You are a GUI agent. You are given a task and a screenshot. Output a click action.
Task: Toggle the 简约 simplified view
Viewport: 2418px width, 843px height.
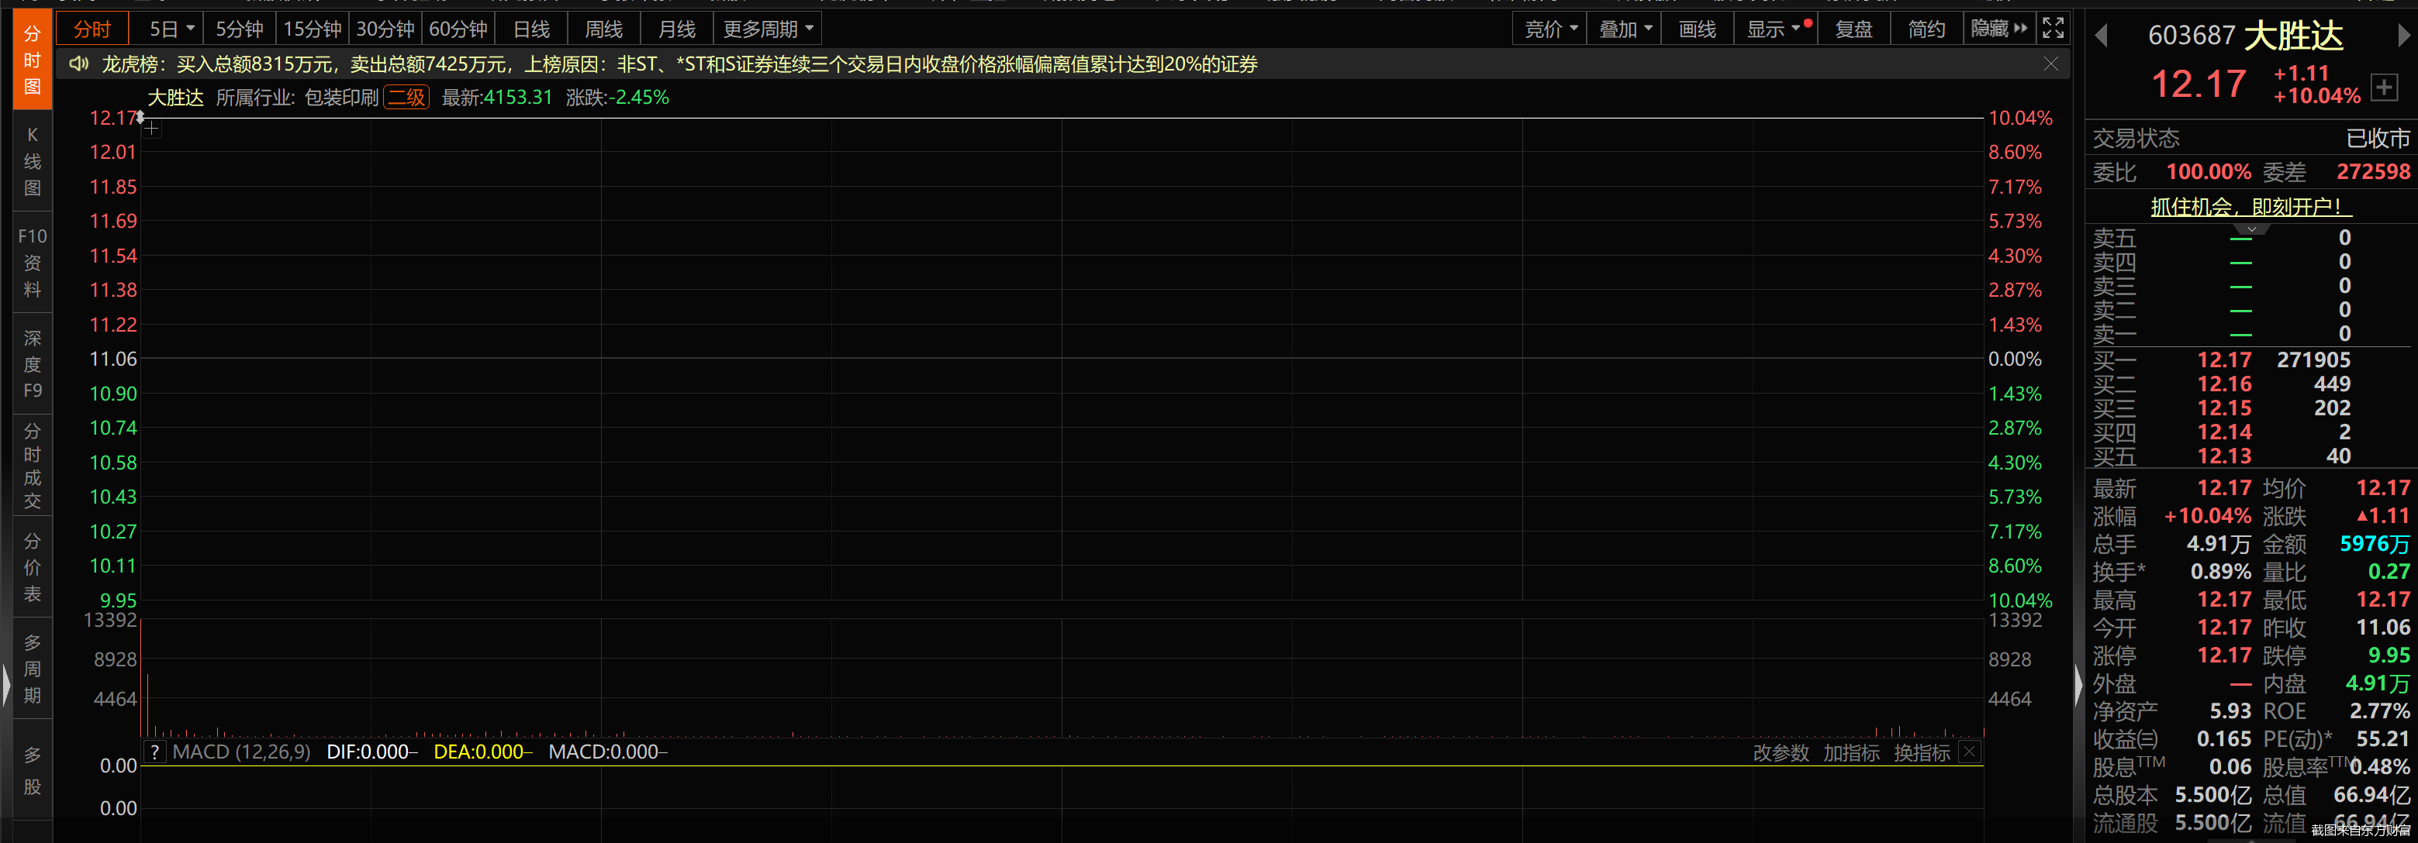coord(1926,29)
